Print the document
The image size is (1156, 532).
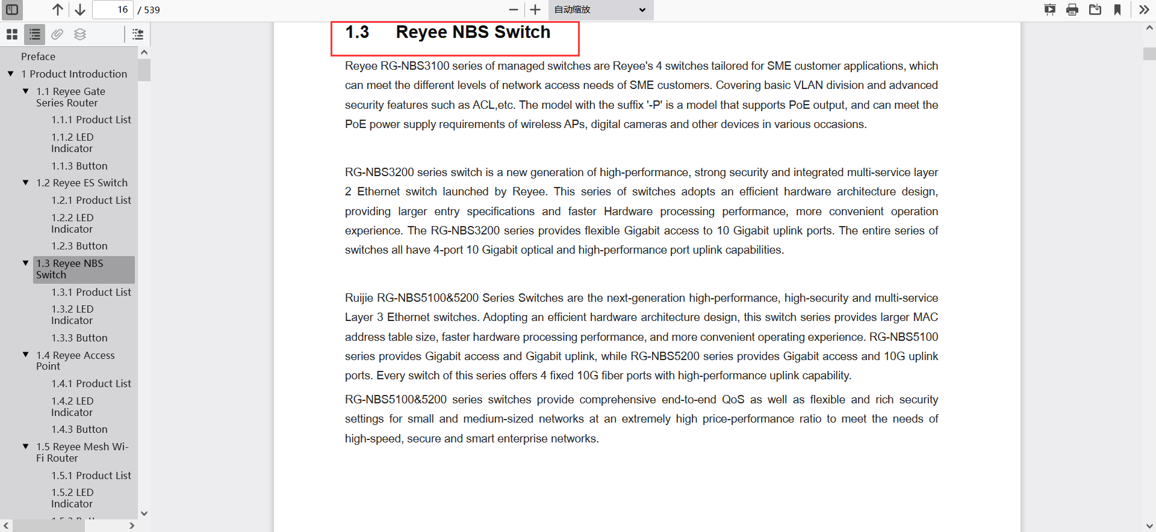[x=1072, y=10]
